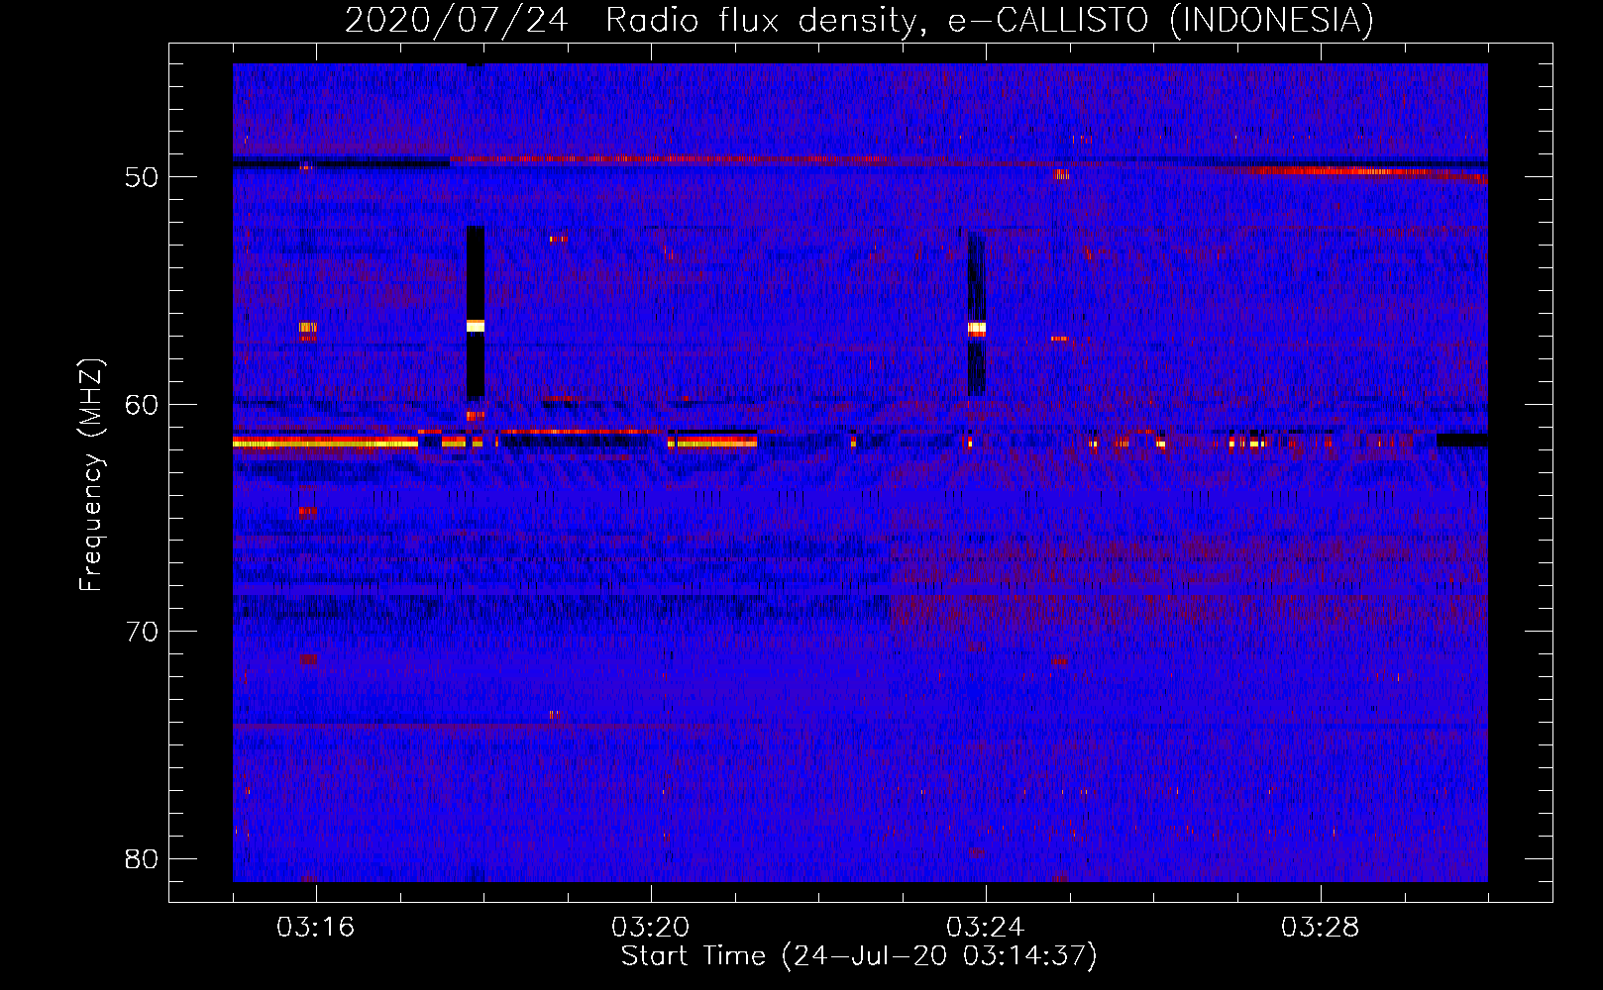Click the yellow emission band at 62 MHz near 03:16
The image size is (1603, 990).
[x=326, y=444]
